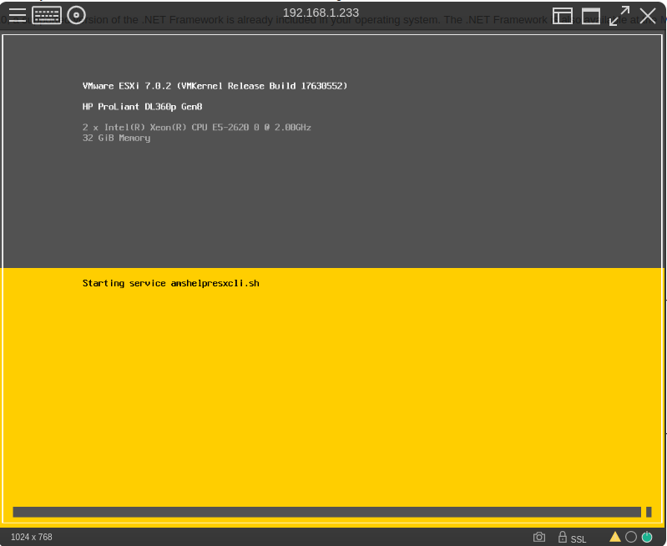Close the remote console window
This screenshot has width=667, height=546.
[648, 16]
